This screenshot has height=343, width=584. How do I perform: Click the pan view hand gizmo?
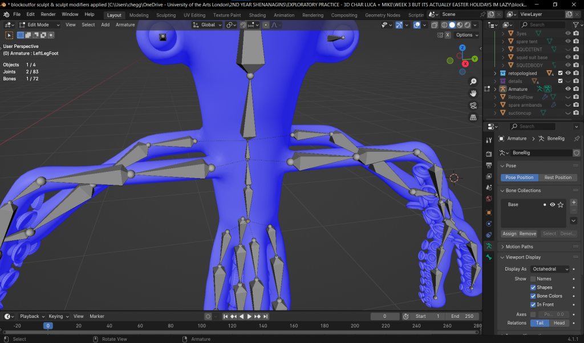(x=473, y=94)
